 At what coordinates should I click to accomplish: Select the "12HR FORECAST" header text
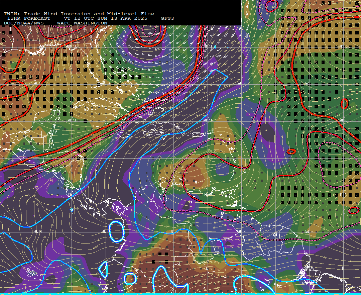pos(28,18)
